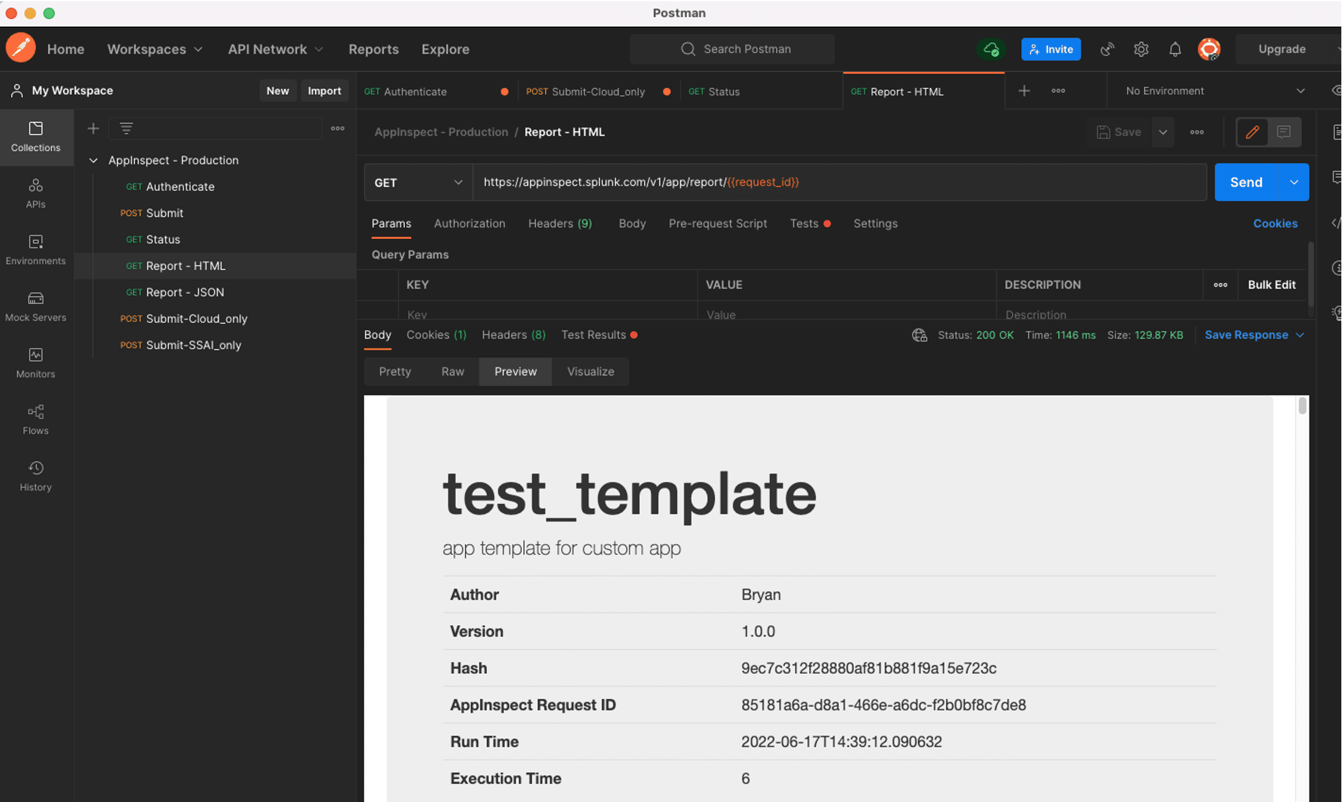
Task: Create new collection with plus icon
Action: 93,129
